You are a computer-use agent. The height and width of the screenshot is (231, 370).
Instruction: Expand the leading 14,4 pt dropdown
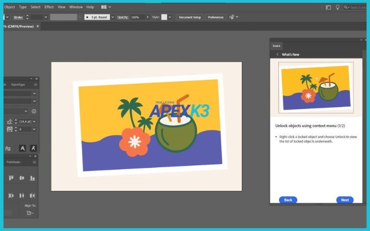click(34, 122)
